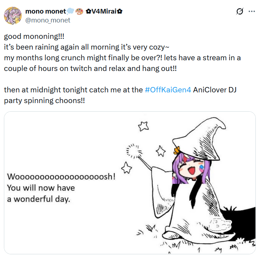Screen dimensions: 259x255
Task: Click the small dotted creature near the robe hem
Action: [x=220, y=225]
